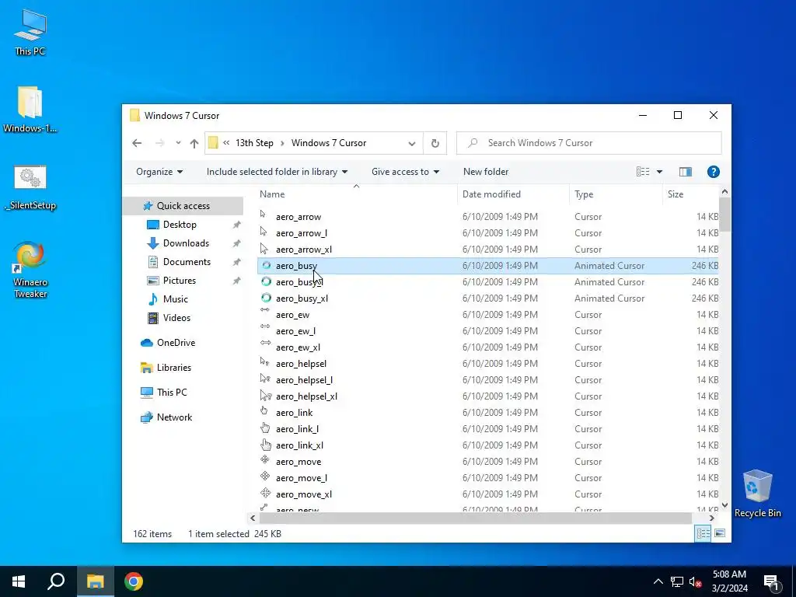Open Explorer Help question mark icon
The height and width of the screenshot is (597, 796).
714,172
